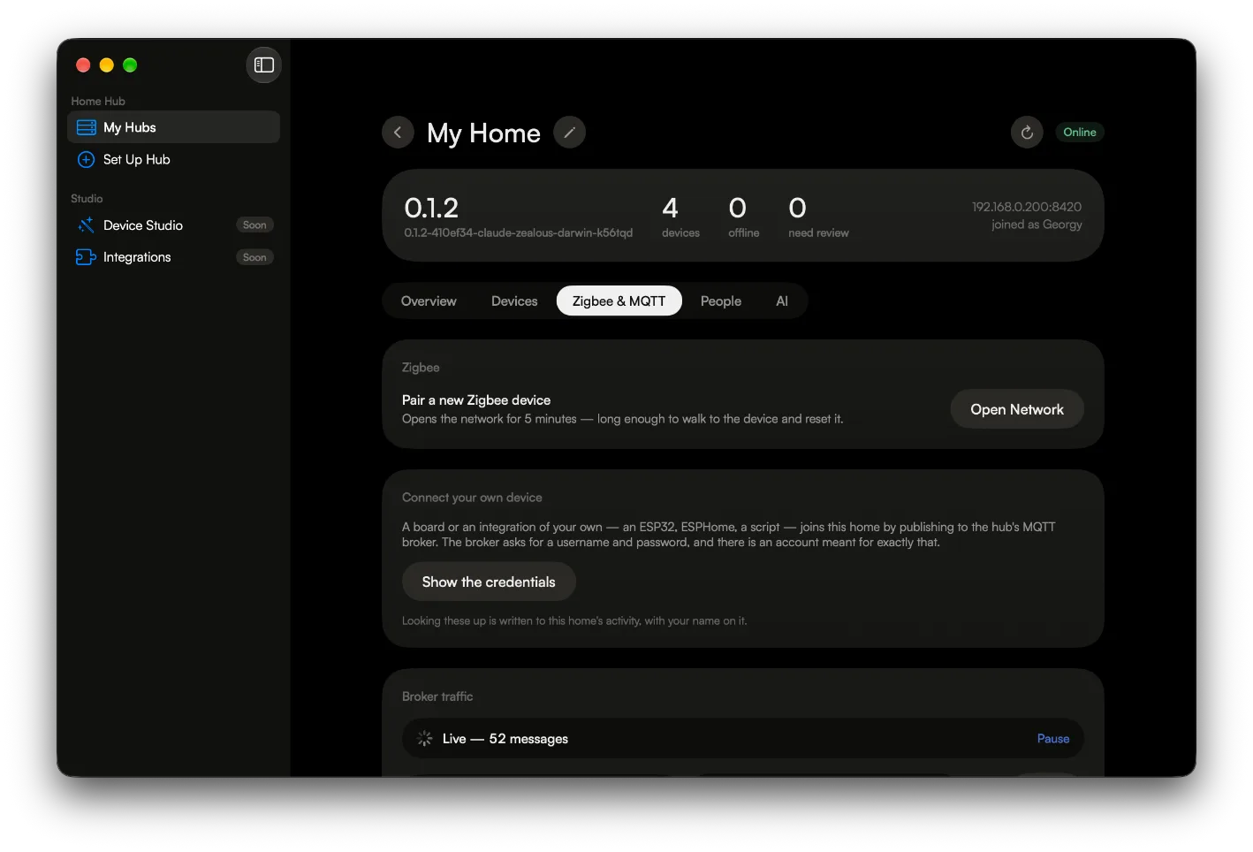Click the Set Up Hub plus icon
The image size is (1253, 852).
[86, 159]
